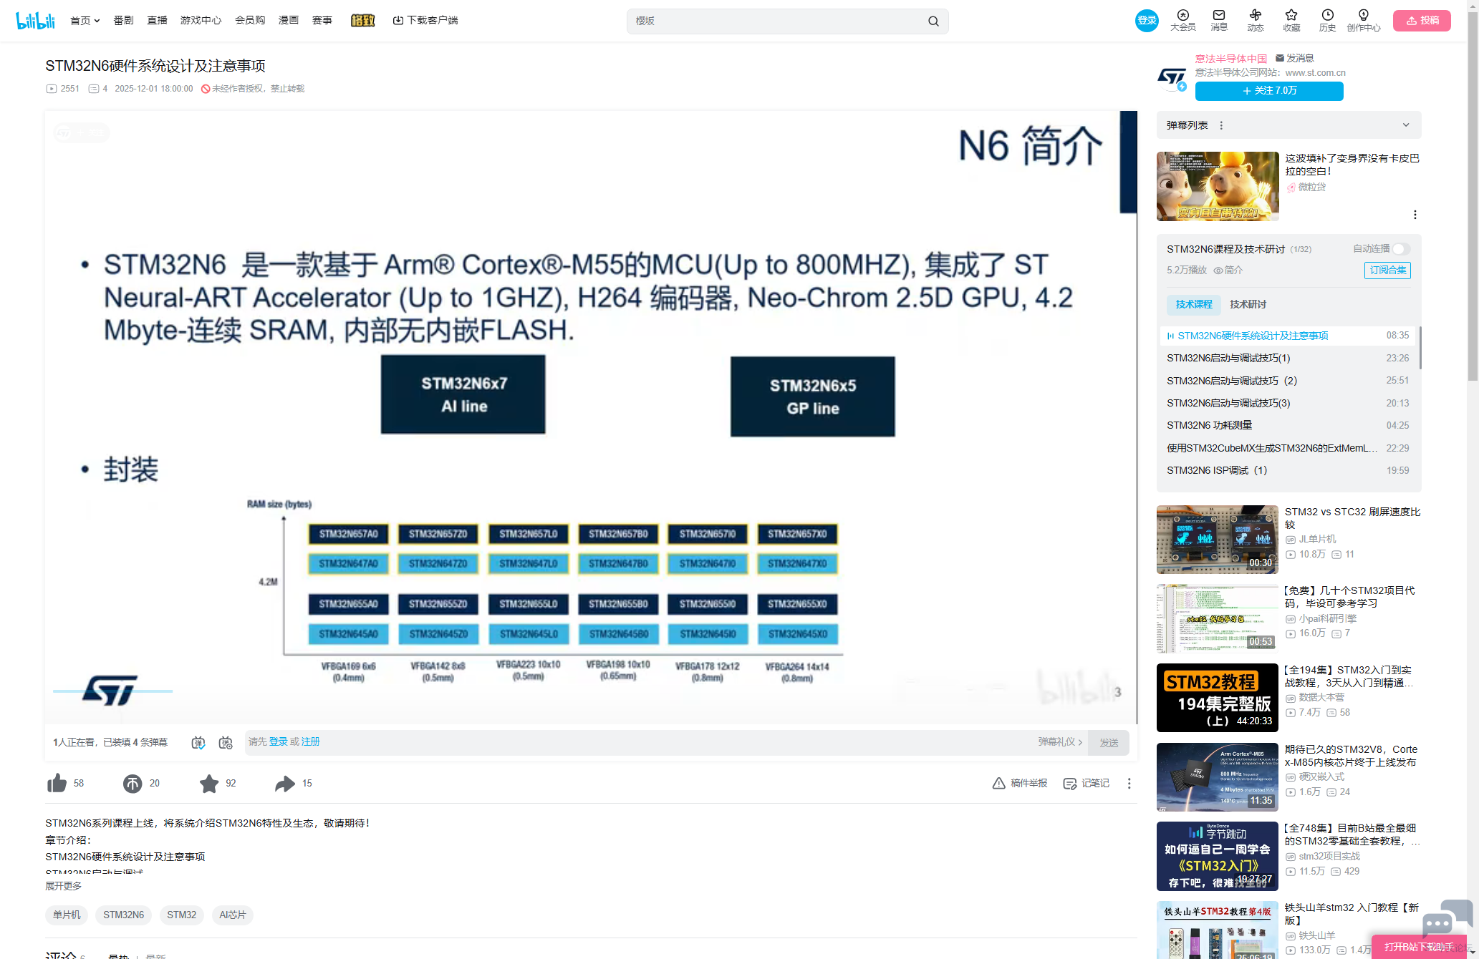Click the share arrow icon
This screenshot has height=959, width=1479.
point(284,784)
